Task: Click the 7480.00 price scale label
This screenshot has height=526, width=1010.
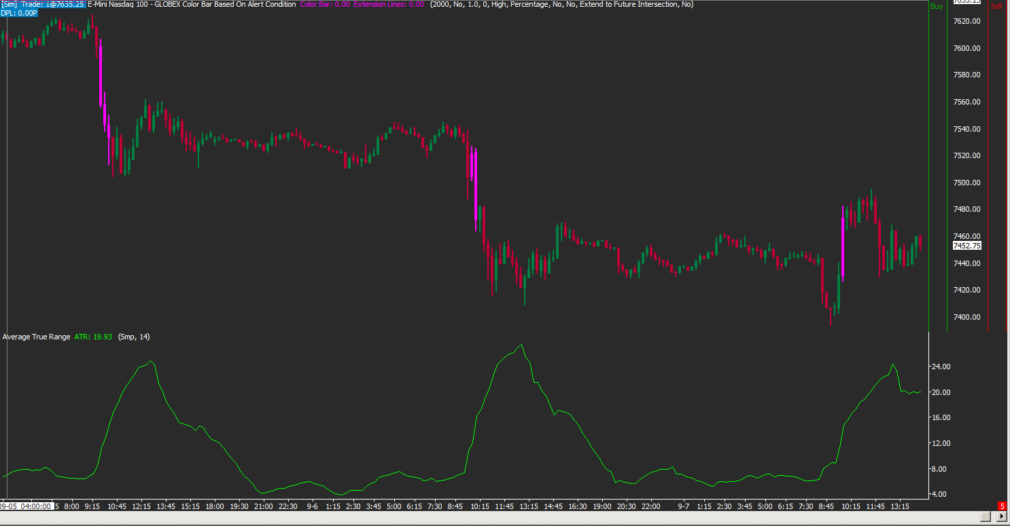Action: coord(967,209)
